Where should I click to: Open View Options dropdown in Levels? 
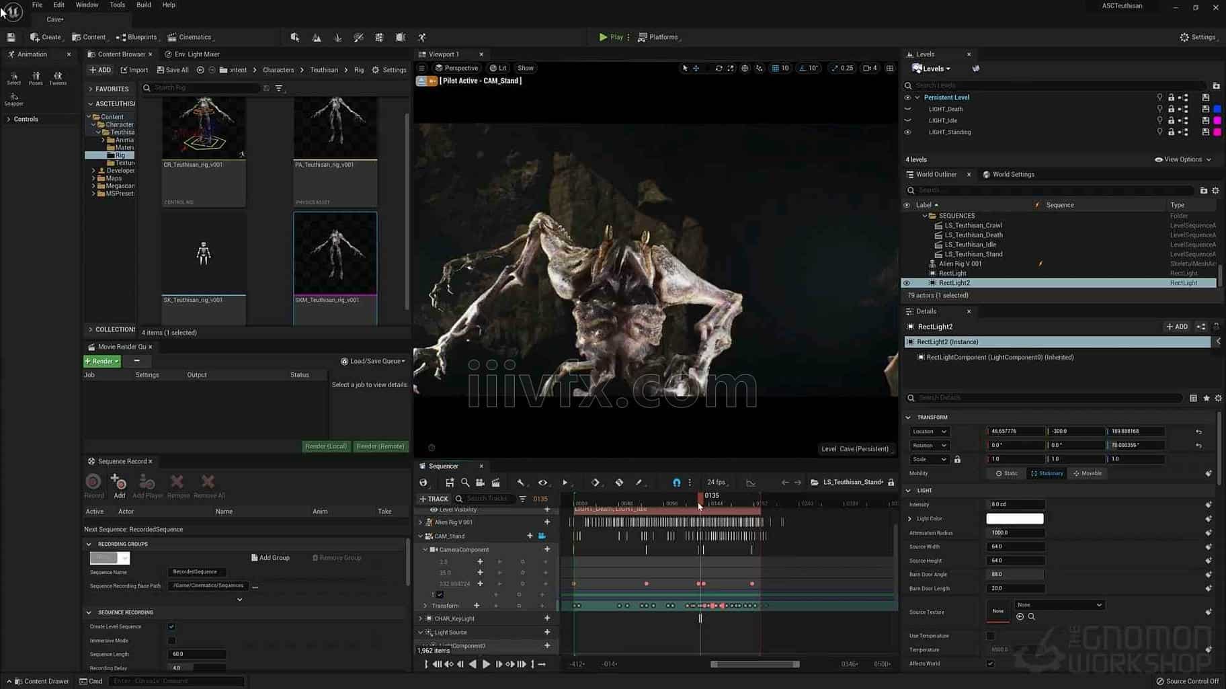coord(1183,160)
